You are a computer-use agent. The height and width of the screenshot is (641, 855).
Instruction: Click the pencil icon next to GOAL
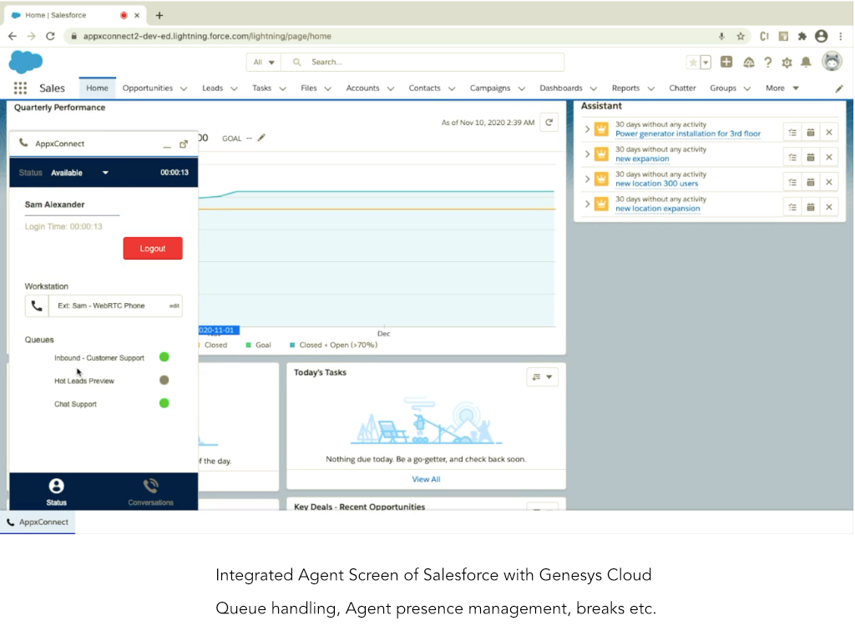coord(261,138)
